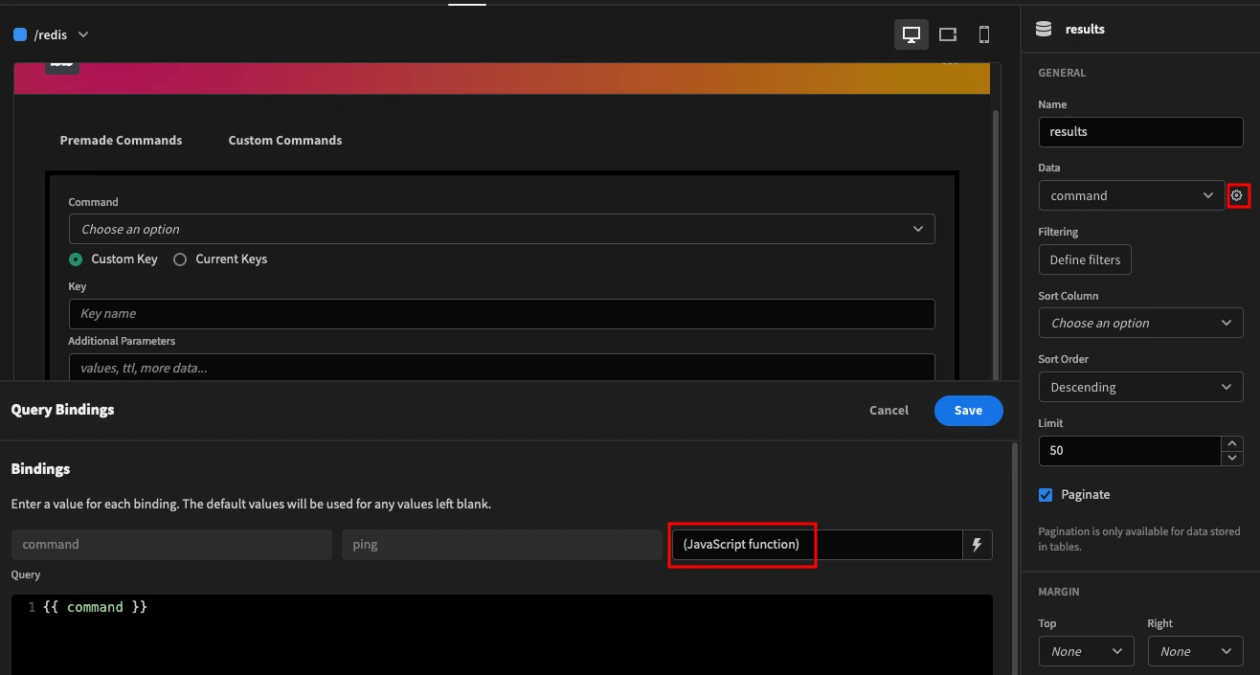The height and width of the screenshot is (675, 1260).
Task: Switch to mobile preview icon
Action: pyautogui.click(x=984, y=34)
